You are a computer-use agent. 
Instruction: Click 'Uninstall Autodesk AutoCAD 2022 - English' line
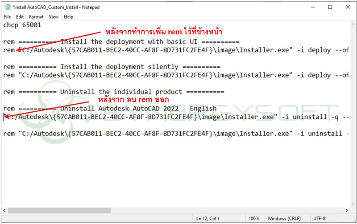110,109
